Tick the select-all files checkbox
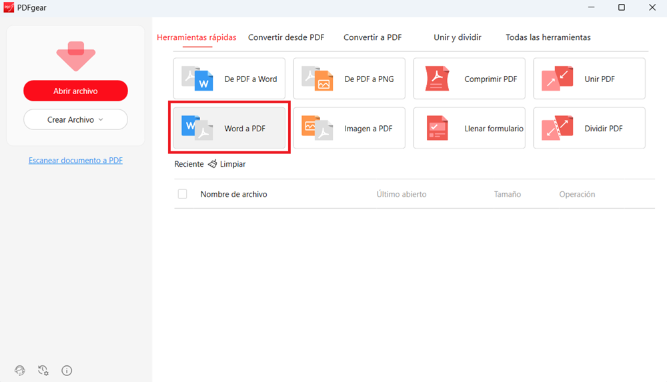The image size is (667, 382). pos(183,194)
